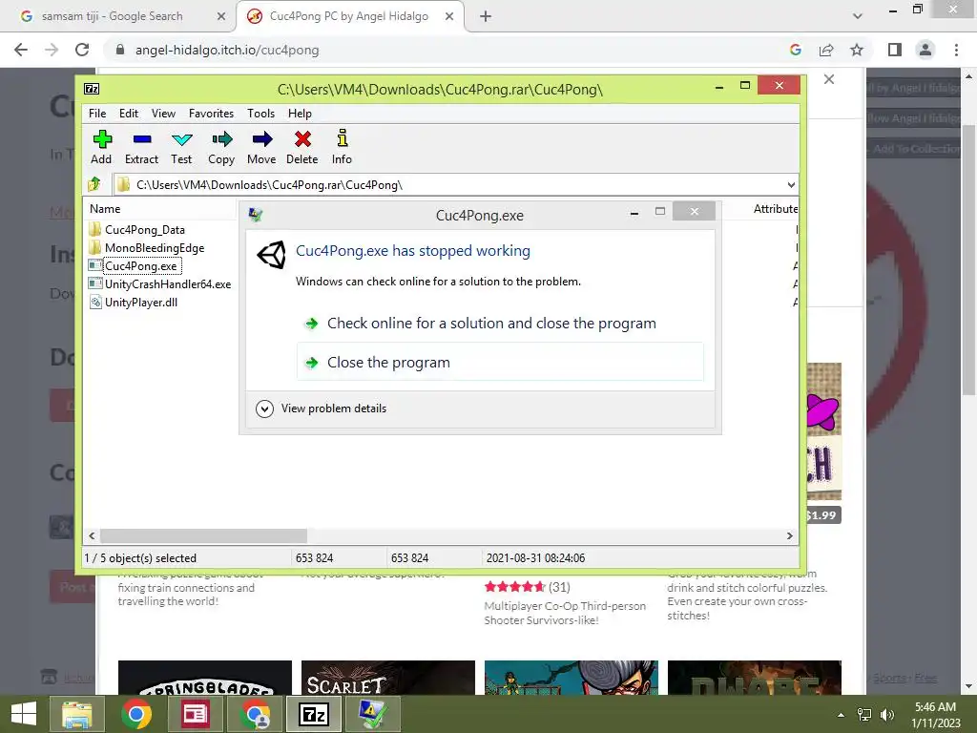Toggle the Chrome side panel
The width and height of the screenshot is (977, 733).
tap(895, 50)
